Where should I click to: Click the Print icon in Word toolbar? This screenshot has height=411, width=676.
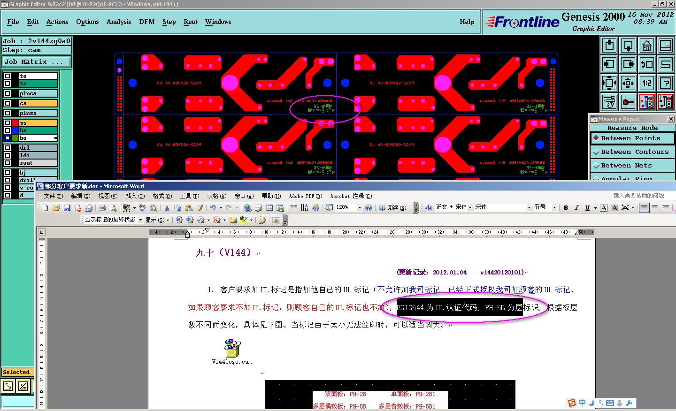pyautogui.click(x=102, y=208)
